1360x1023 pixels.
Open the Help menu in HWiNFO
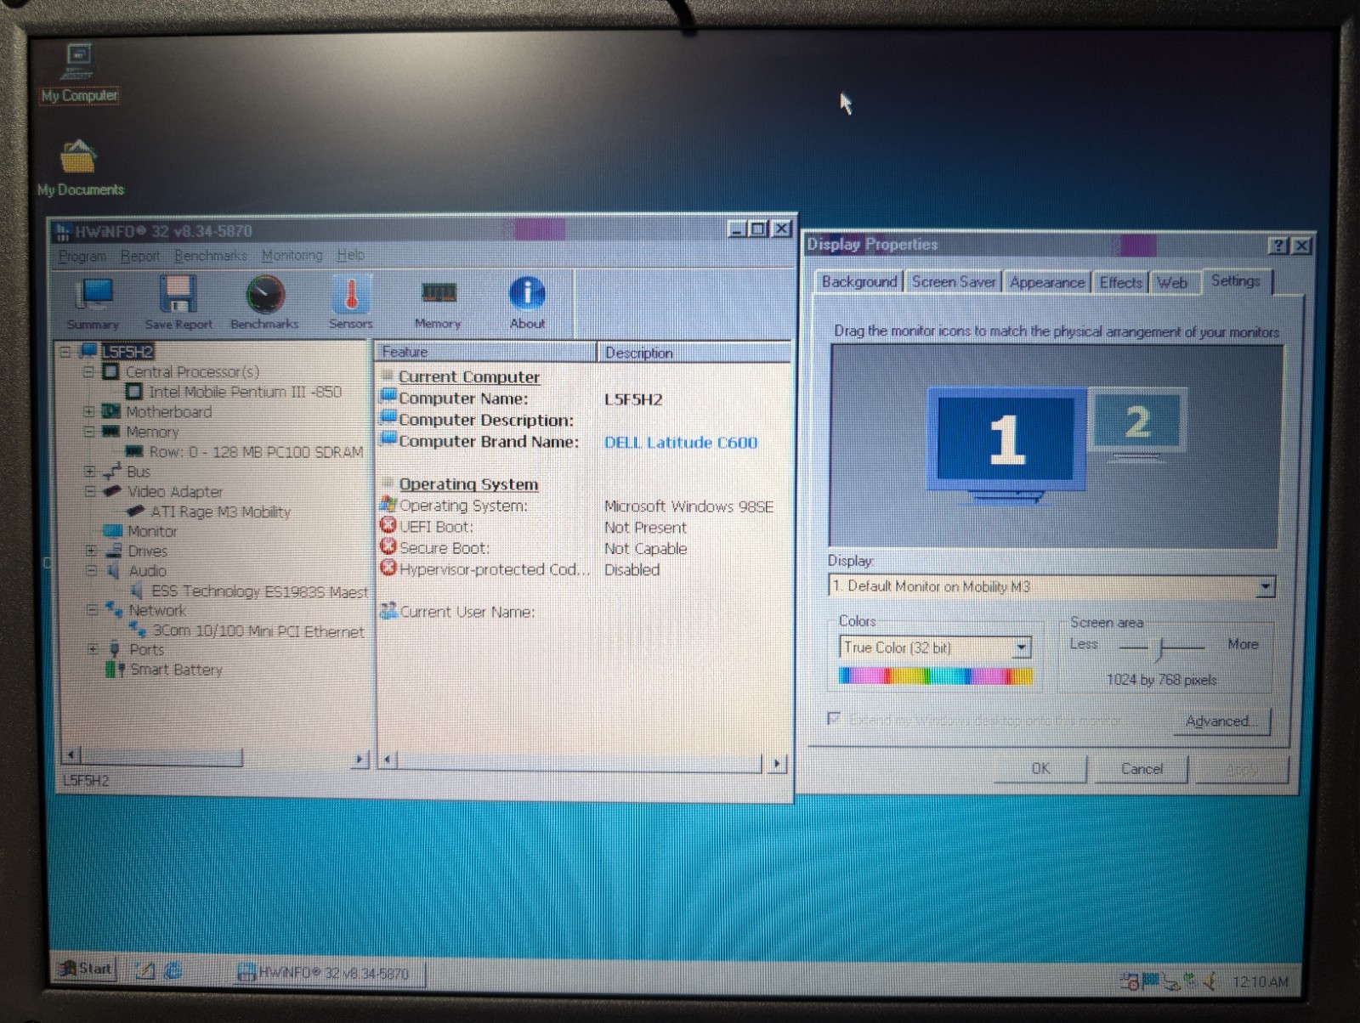pyautogui.click(x=350, y=255)
